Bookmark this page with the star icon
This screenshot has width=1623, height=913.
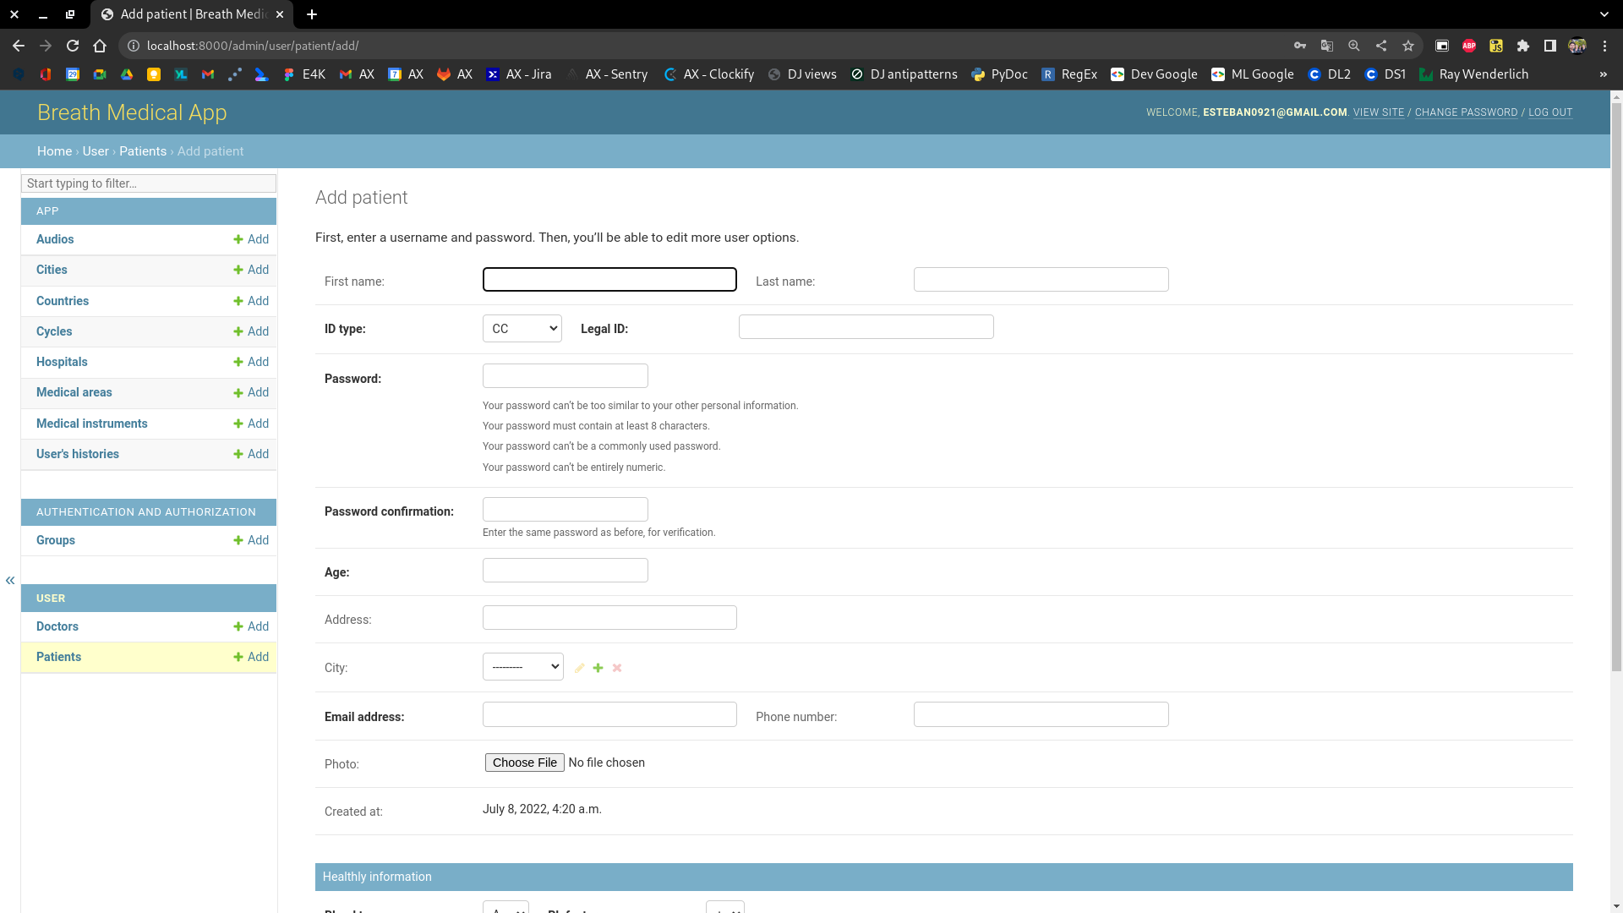click(x=1408, y=46)
